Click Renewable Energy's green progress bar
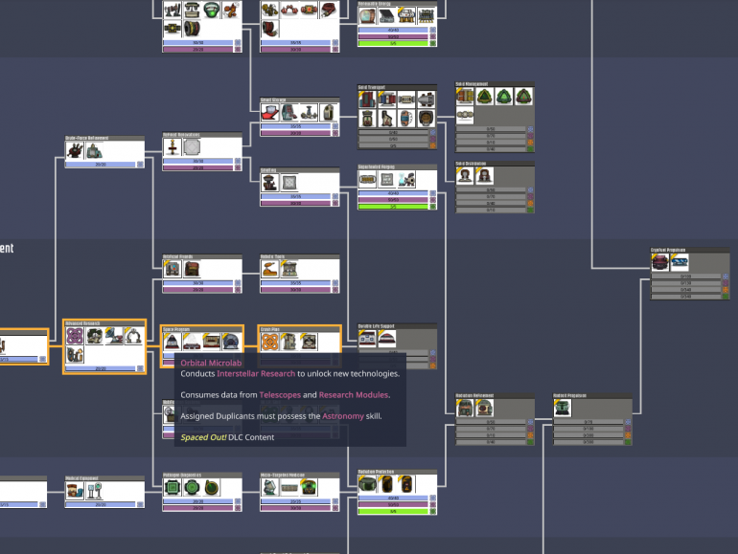738x554 pixels. [x=396, y=42]
